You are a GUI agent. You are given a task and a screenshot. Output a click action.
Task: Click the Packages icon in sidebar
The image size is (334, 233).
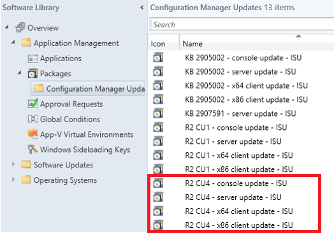coord(33,74)
